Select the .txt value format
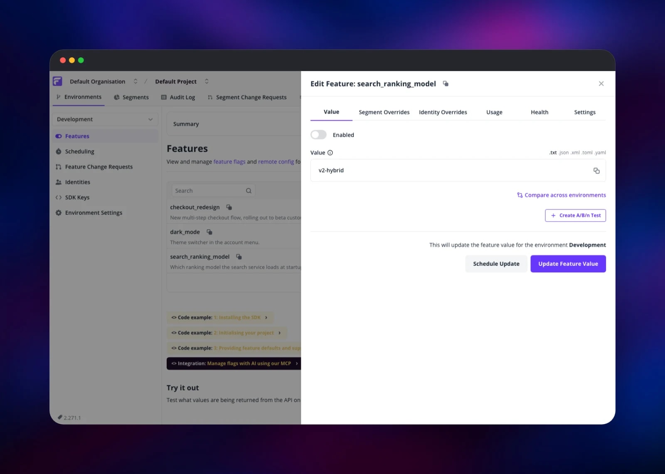This screenshot has width=665, height=474. [x=553, y=152]
